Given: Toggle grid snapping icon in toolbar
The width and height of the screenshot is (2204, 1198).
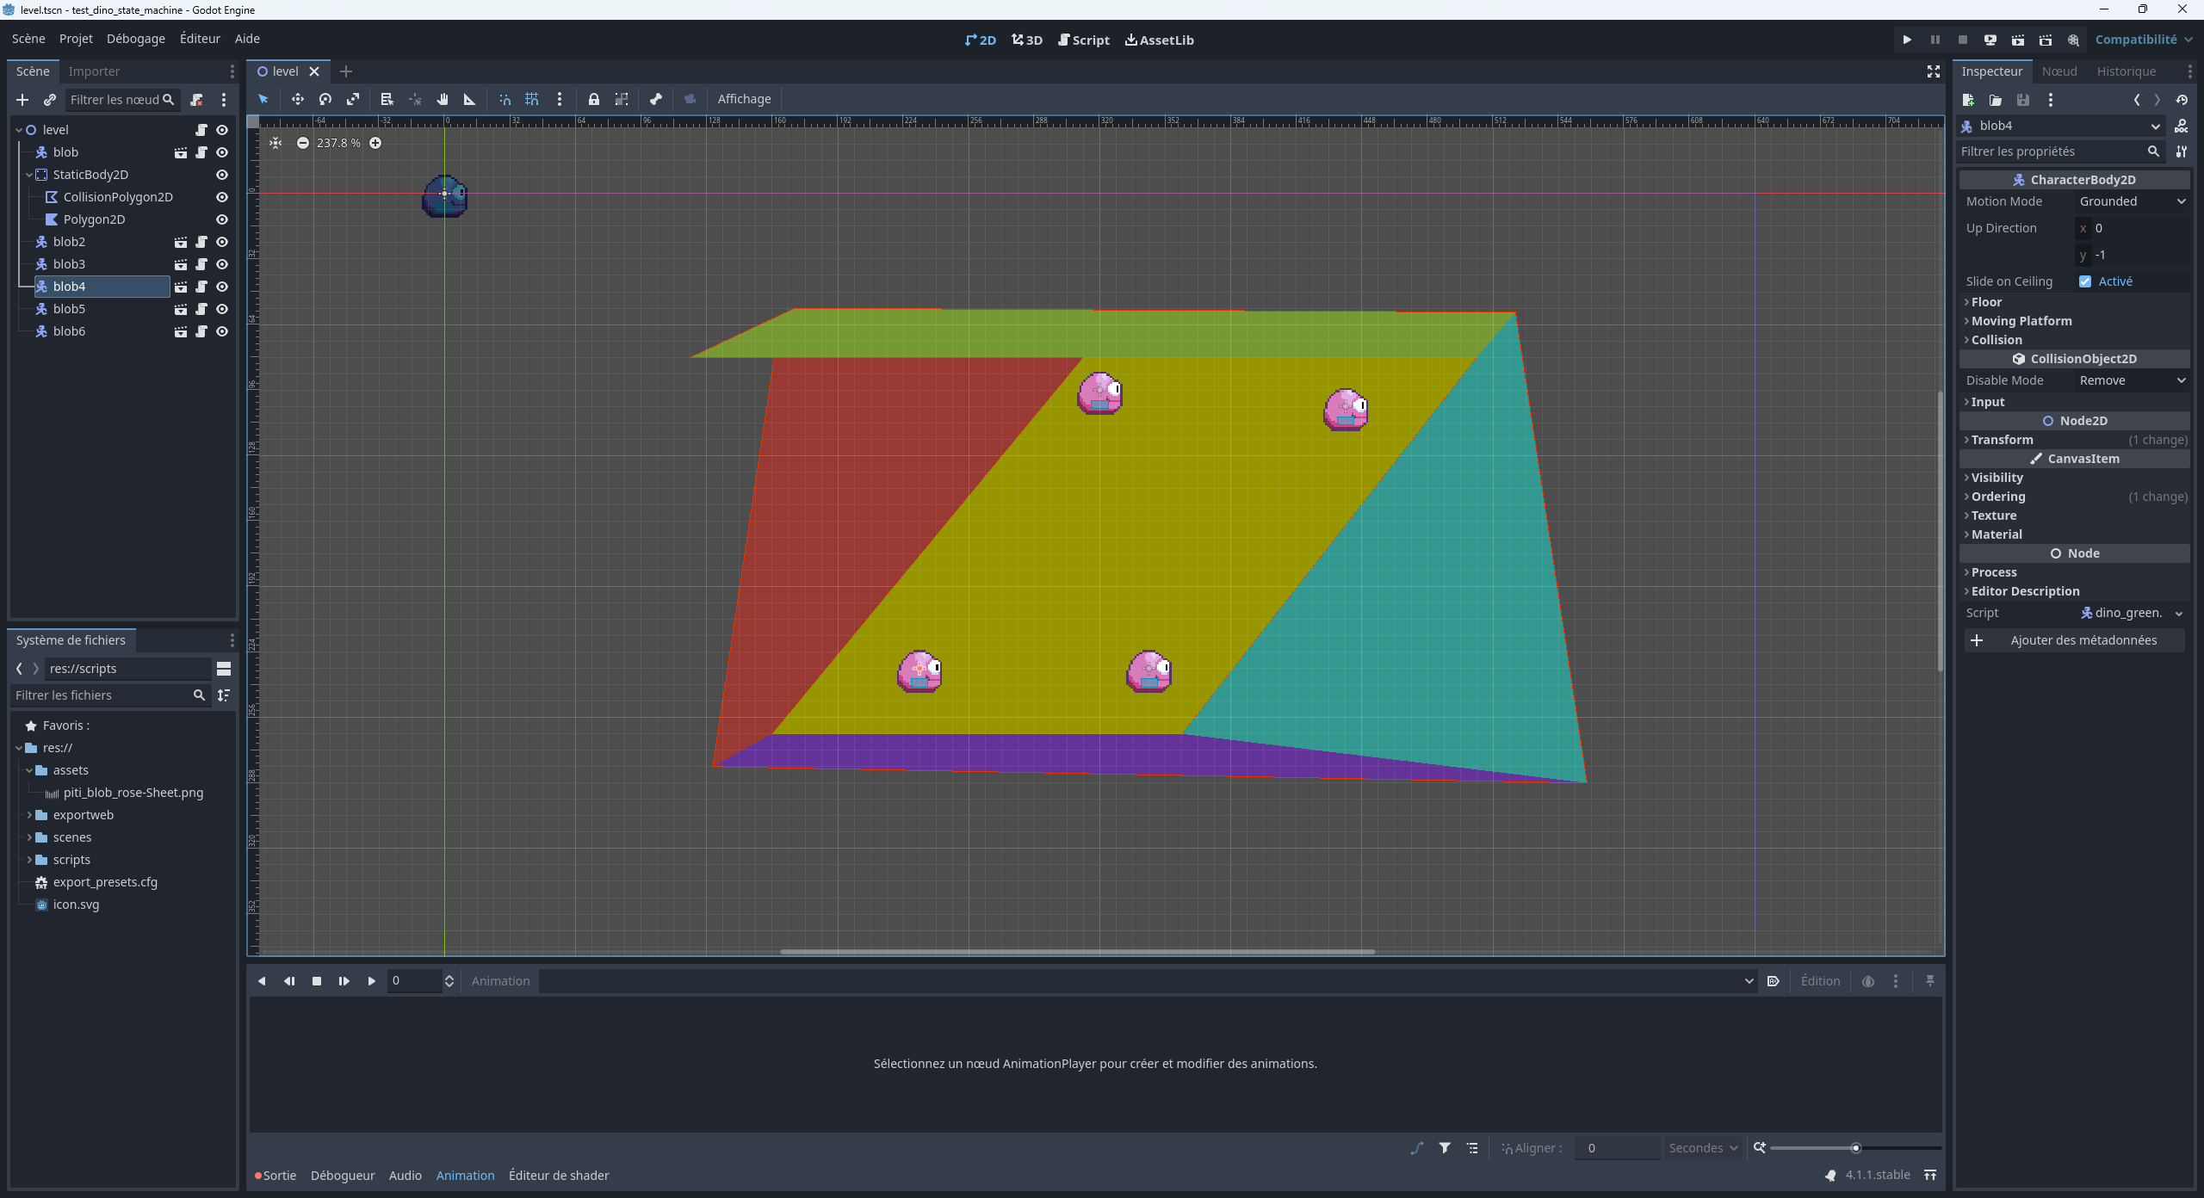Looking at the screenshot, I should pyautogui.click(x=532, y=99).
